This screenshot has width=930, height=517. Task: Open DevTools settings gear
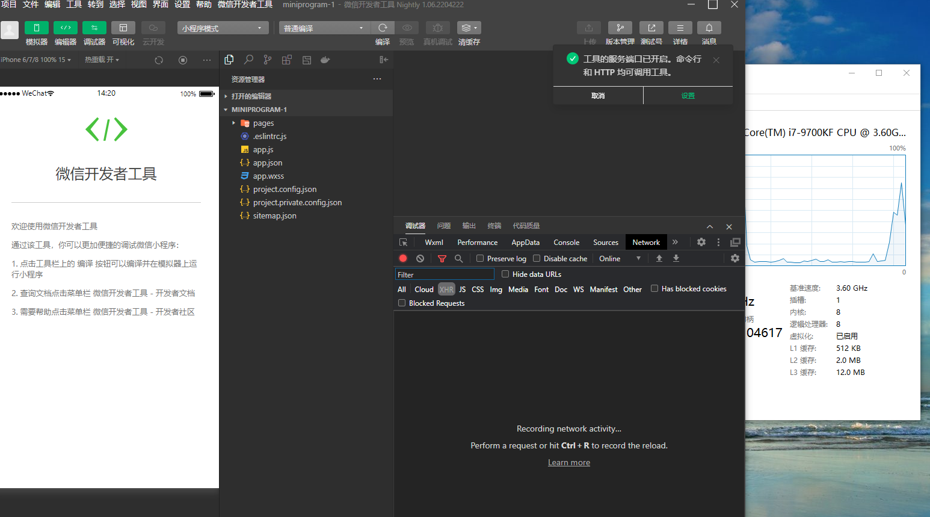point(701,242)
